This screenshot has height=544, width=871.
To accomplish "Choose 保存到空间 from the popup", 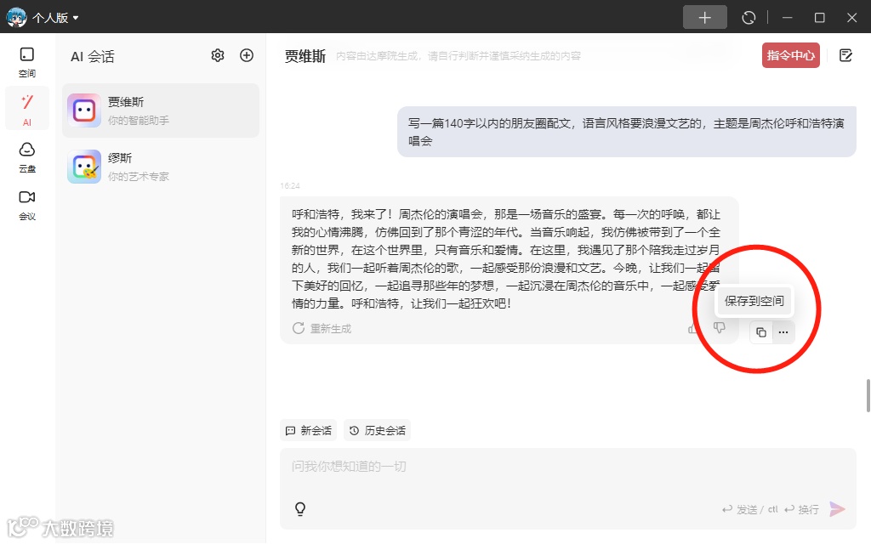I will pos(754,301).
